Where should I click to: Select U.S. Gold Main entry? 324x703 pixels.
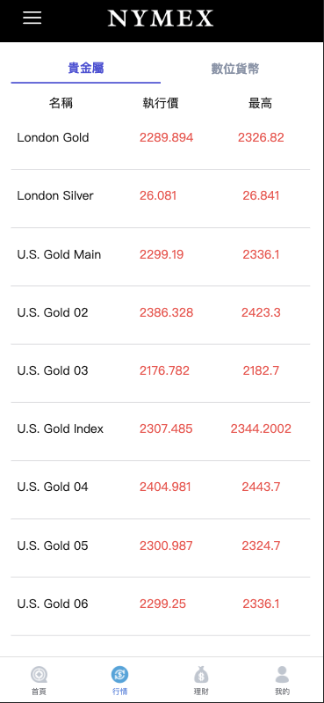[160, 257]
